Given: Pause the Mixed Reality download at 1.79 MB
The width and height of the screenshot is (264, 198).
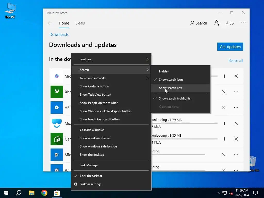Looking at the screenshot, I should [224, 123].
